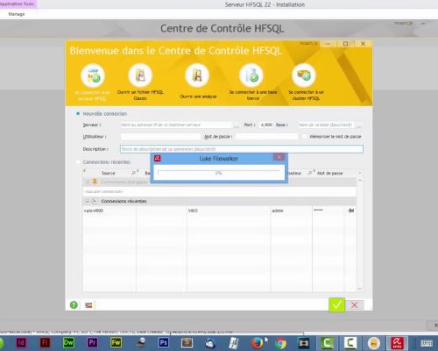Image resolution: width=438 pixels, height=351 pixels.
Task: Click in the Description input field
Action: (x=242, y=149)
